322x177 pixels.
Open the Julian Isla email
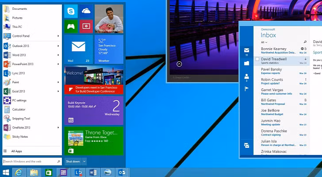pos(282,143)
